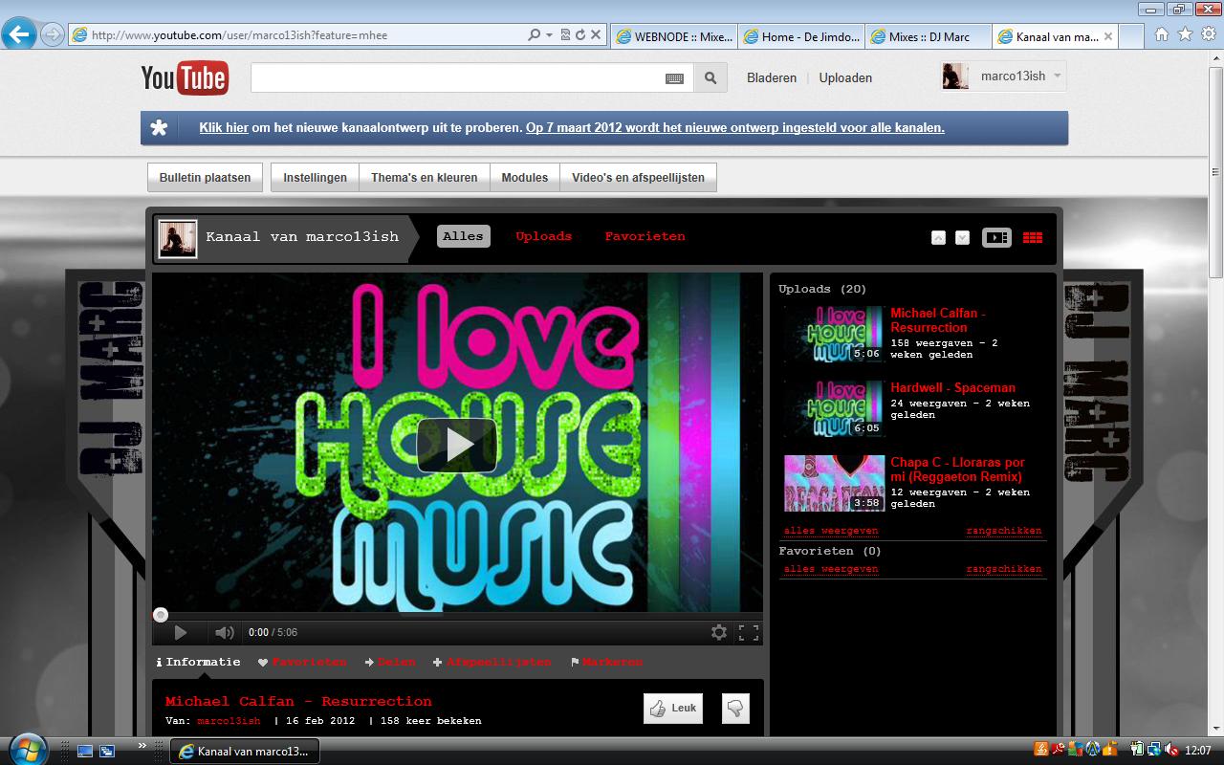
Task: Click the video progress bar scrubber
Action: pos(161,615)
